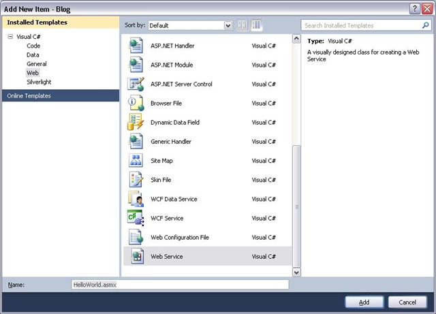
Task: Select the WCF Data Service label
Action: point(174,199)
